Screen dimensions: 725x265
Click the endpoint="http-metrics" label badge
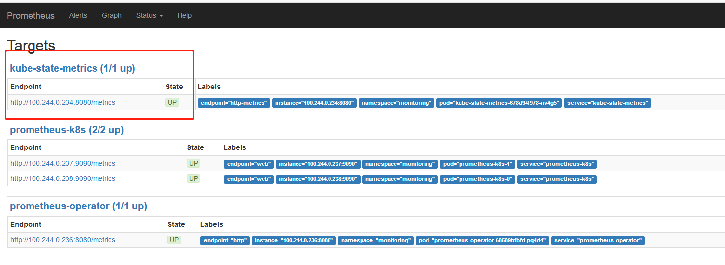pyautogui.click(x=234, y=103)
